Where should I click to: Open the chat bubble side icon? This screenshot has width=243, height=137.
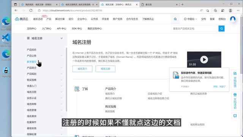(x=235, y=116)
